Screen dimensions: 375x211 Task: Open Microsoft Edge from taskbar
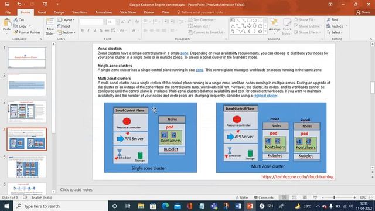click(x=165, y=206)
